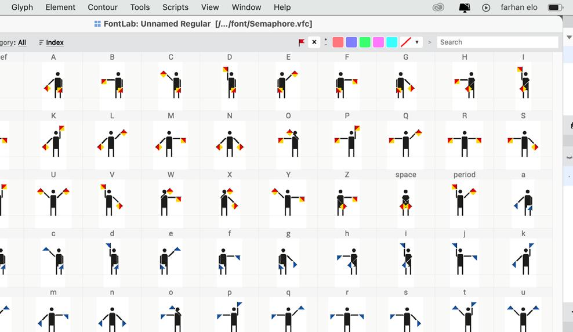Open the Tools menu
This screenshot has height=332, width=573.
click(140, 8)
